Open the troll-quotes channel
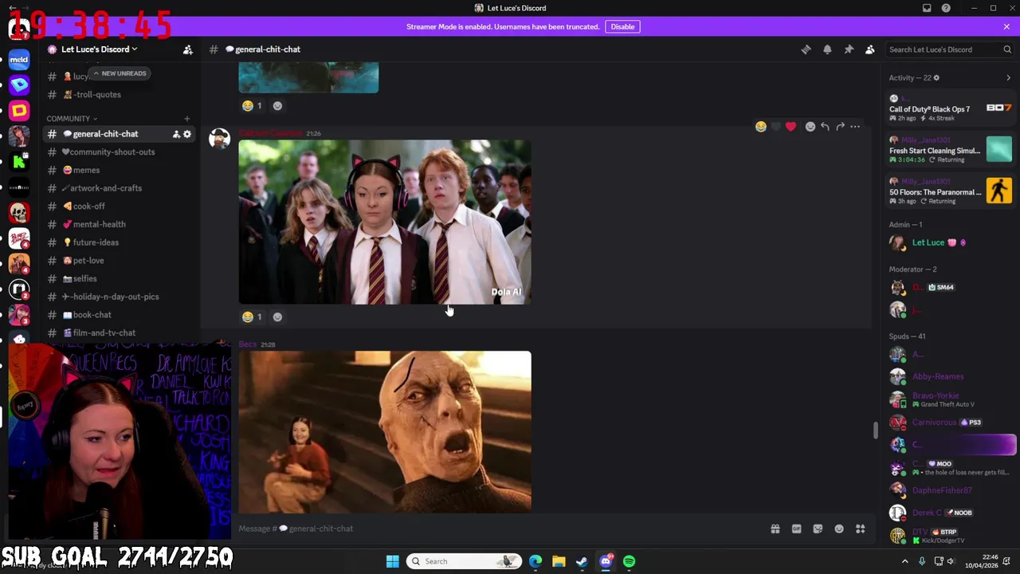This screenshot has height=574, width=1020. pos(120,94)
